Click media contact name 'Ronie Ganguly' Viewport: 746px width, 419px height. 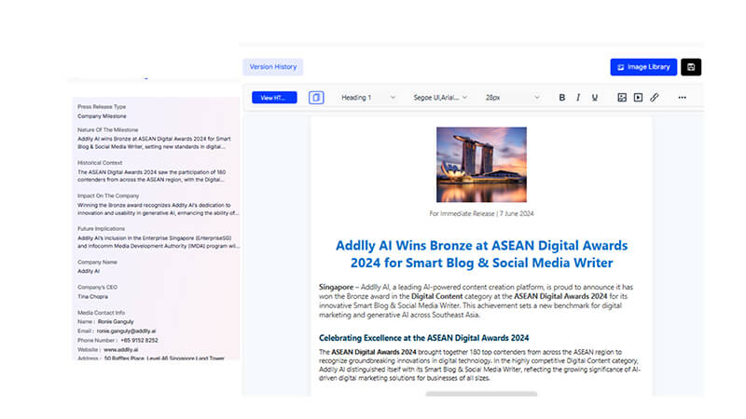pyautogui.click(x=116, y=321)
